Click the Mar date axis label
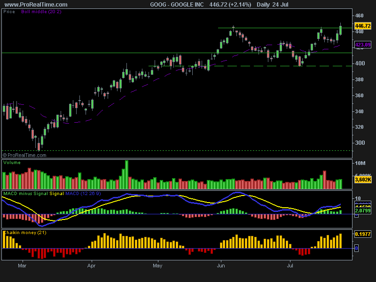 (x=22, y=266)
